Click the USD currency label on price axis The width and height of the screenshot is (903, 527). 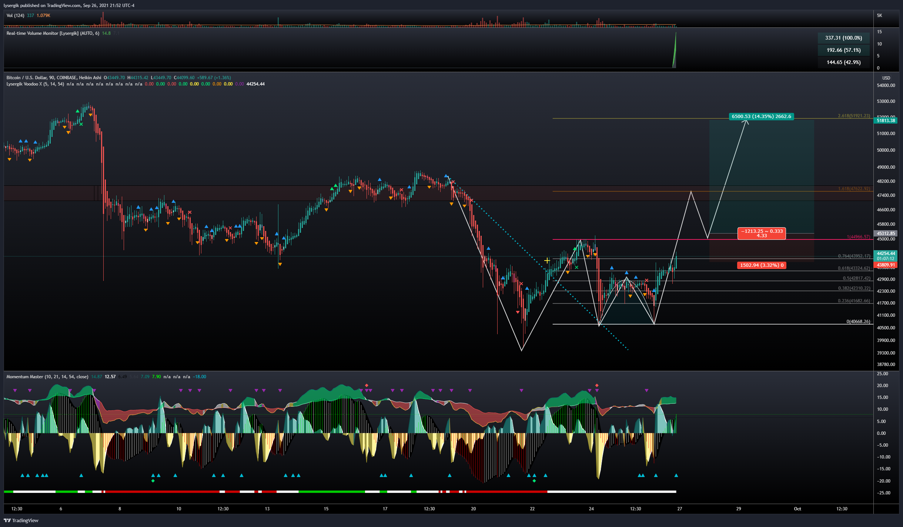pos(886,78)
